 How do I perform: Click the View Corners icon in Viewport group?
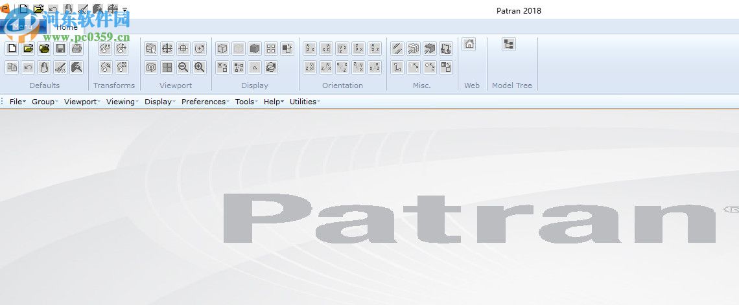[x=151, y=49]
